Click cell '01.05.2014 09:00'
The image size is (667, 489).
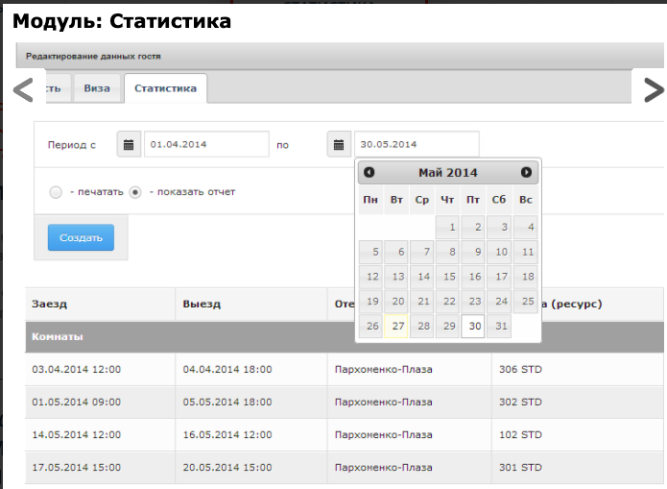click(x=101, y=403)
